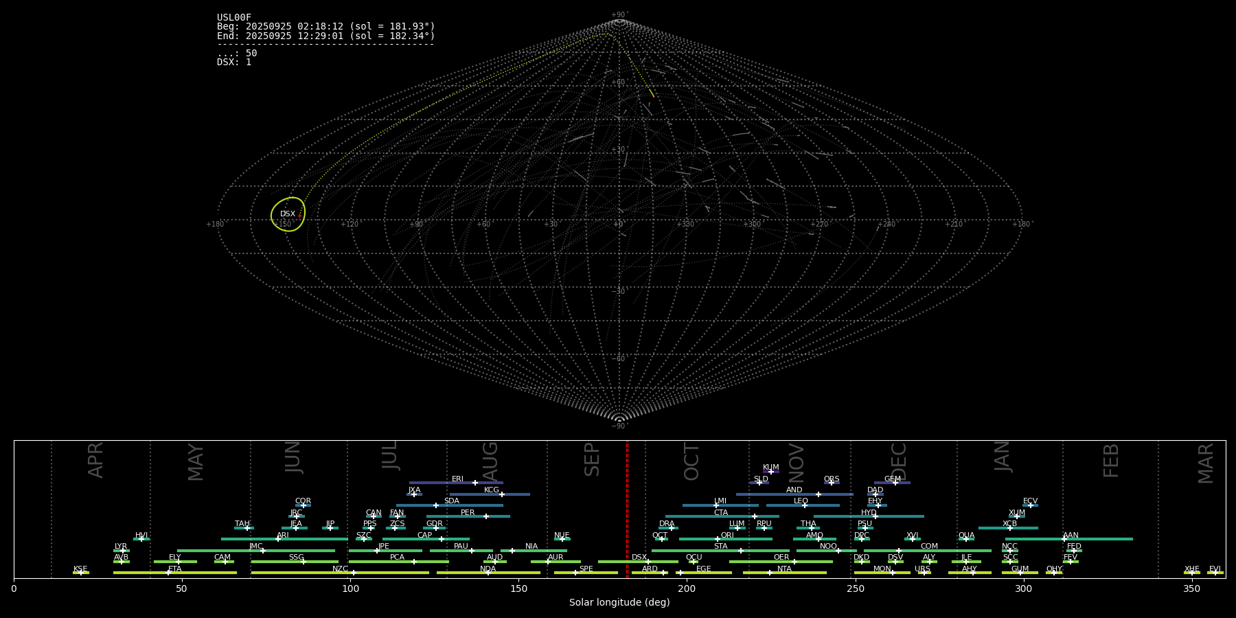Click the DRA shower label
Screen dimensions: 1236x618
click(667, 524)
